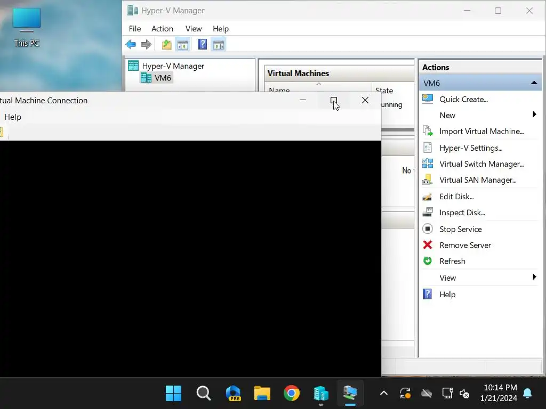Viewport: 546px width, 409px height.
Task: Expand the View submenu arrow in Actions
Action: [x=534, y=277]
